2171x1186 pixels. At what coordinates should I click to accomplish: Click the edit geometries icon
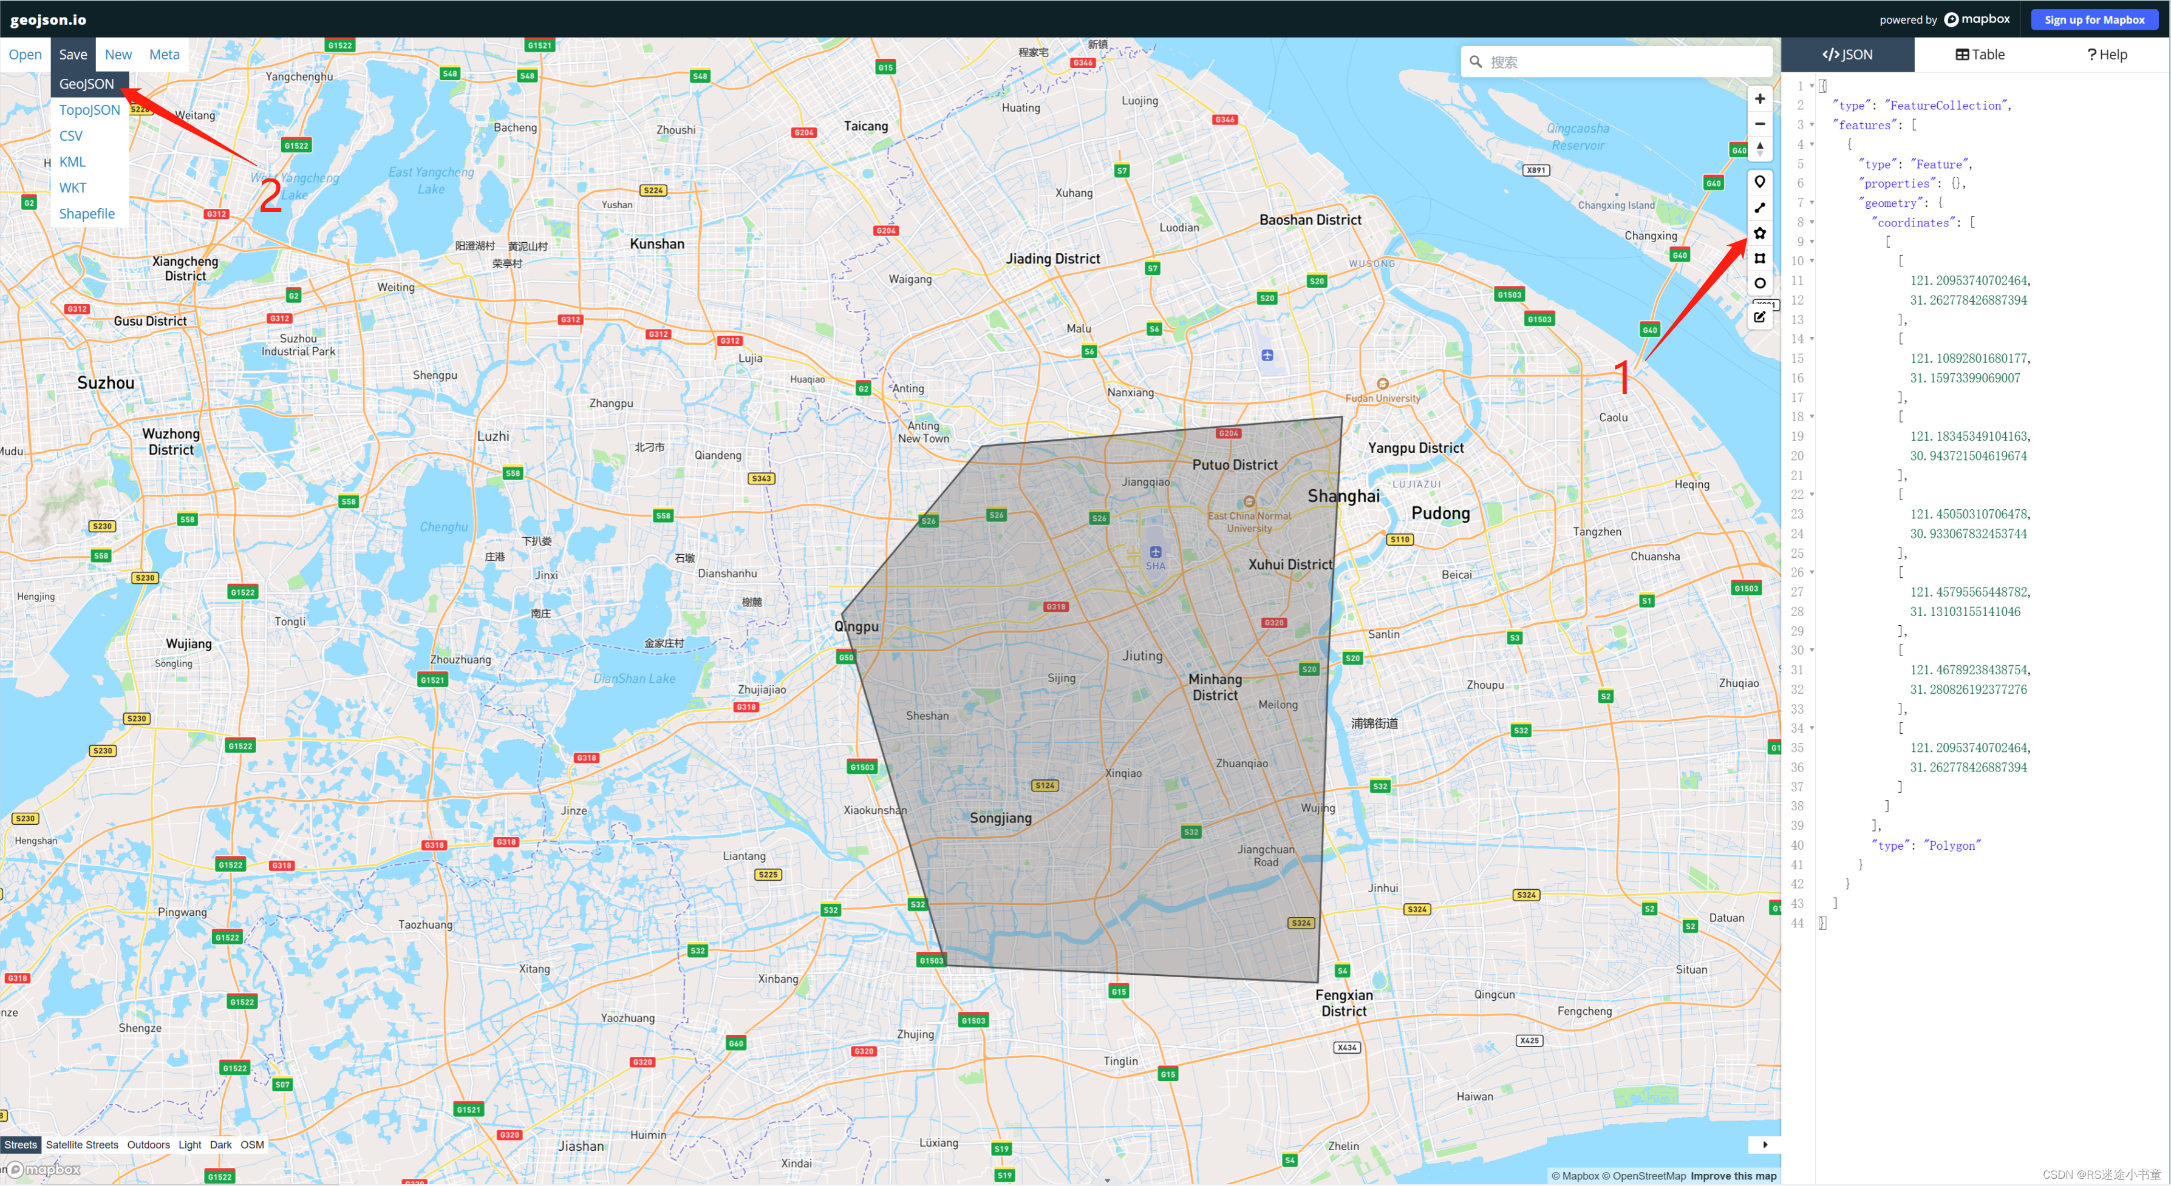(x=1760, y=317)
